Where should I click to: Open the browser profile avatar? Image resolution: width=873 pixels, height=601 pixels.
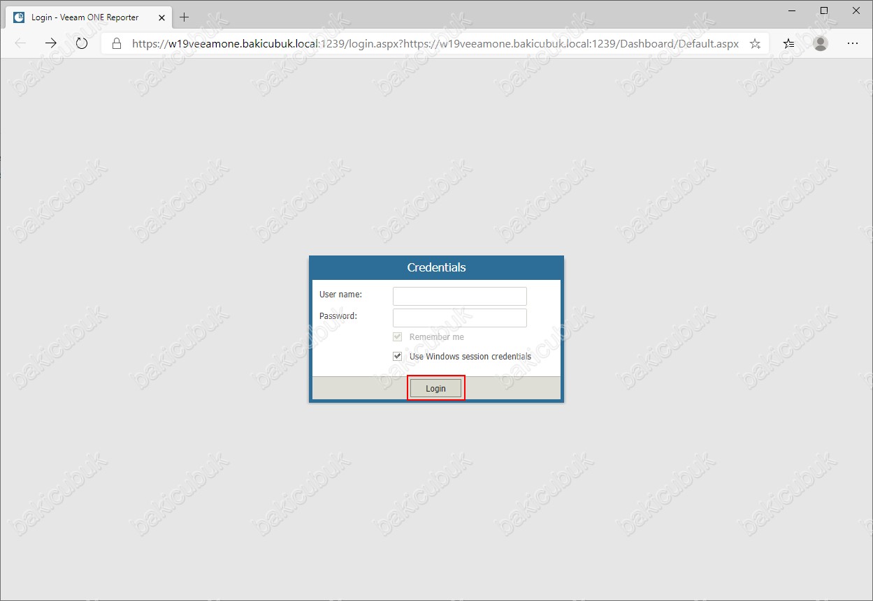[821, 43]
